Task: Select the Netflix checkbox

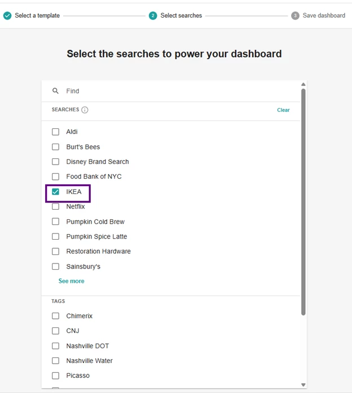Action: (x=55, y=206)
